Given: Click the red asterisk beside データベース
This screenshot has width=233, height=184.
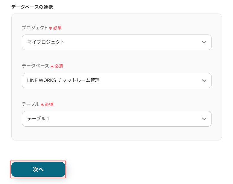Looking at the screenshot, I should pyautogui.click(x=52, y=66).
